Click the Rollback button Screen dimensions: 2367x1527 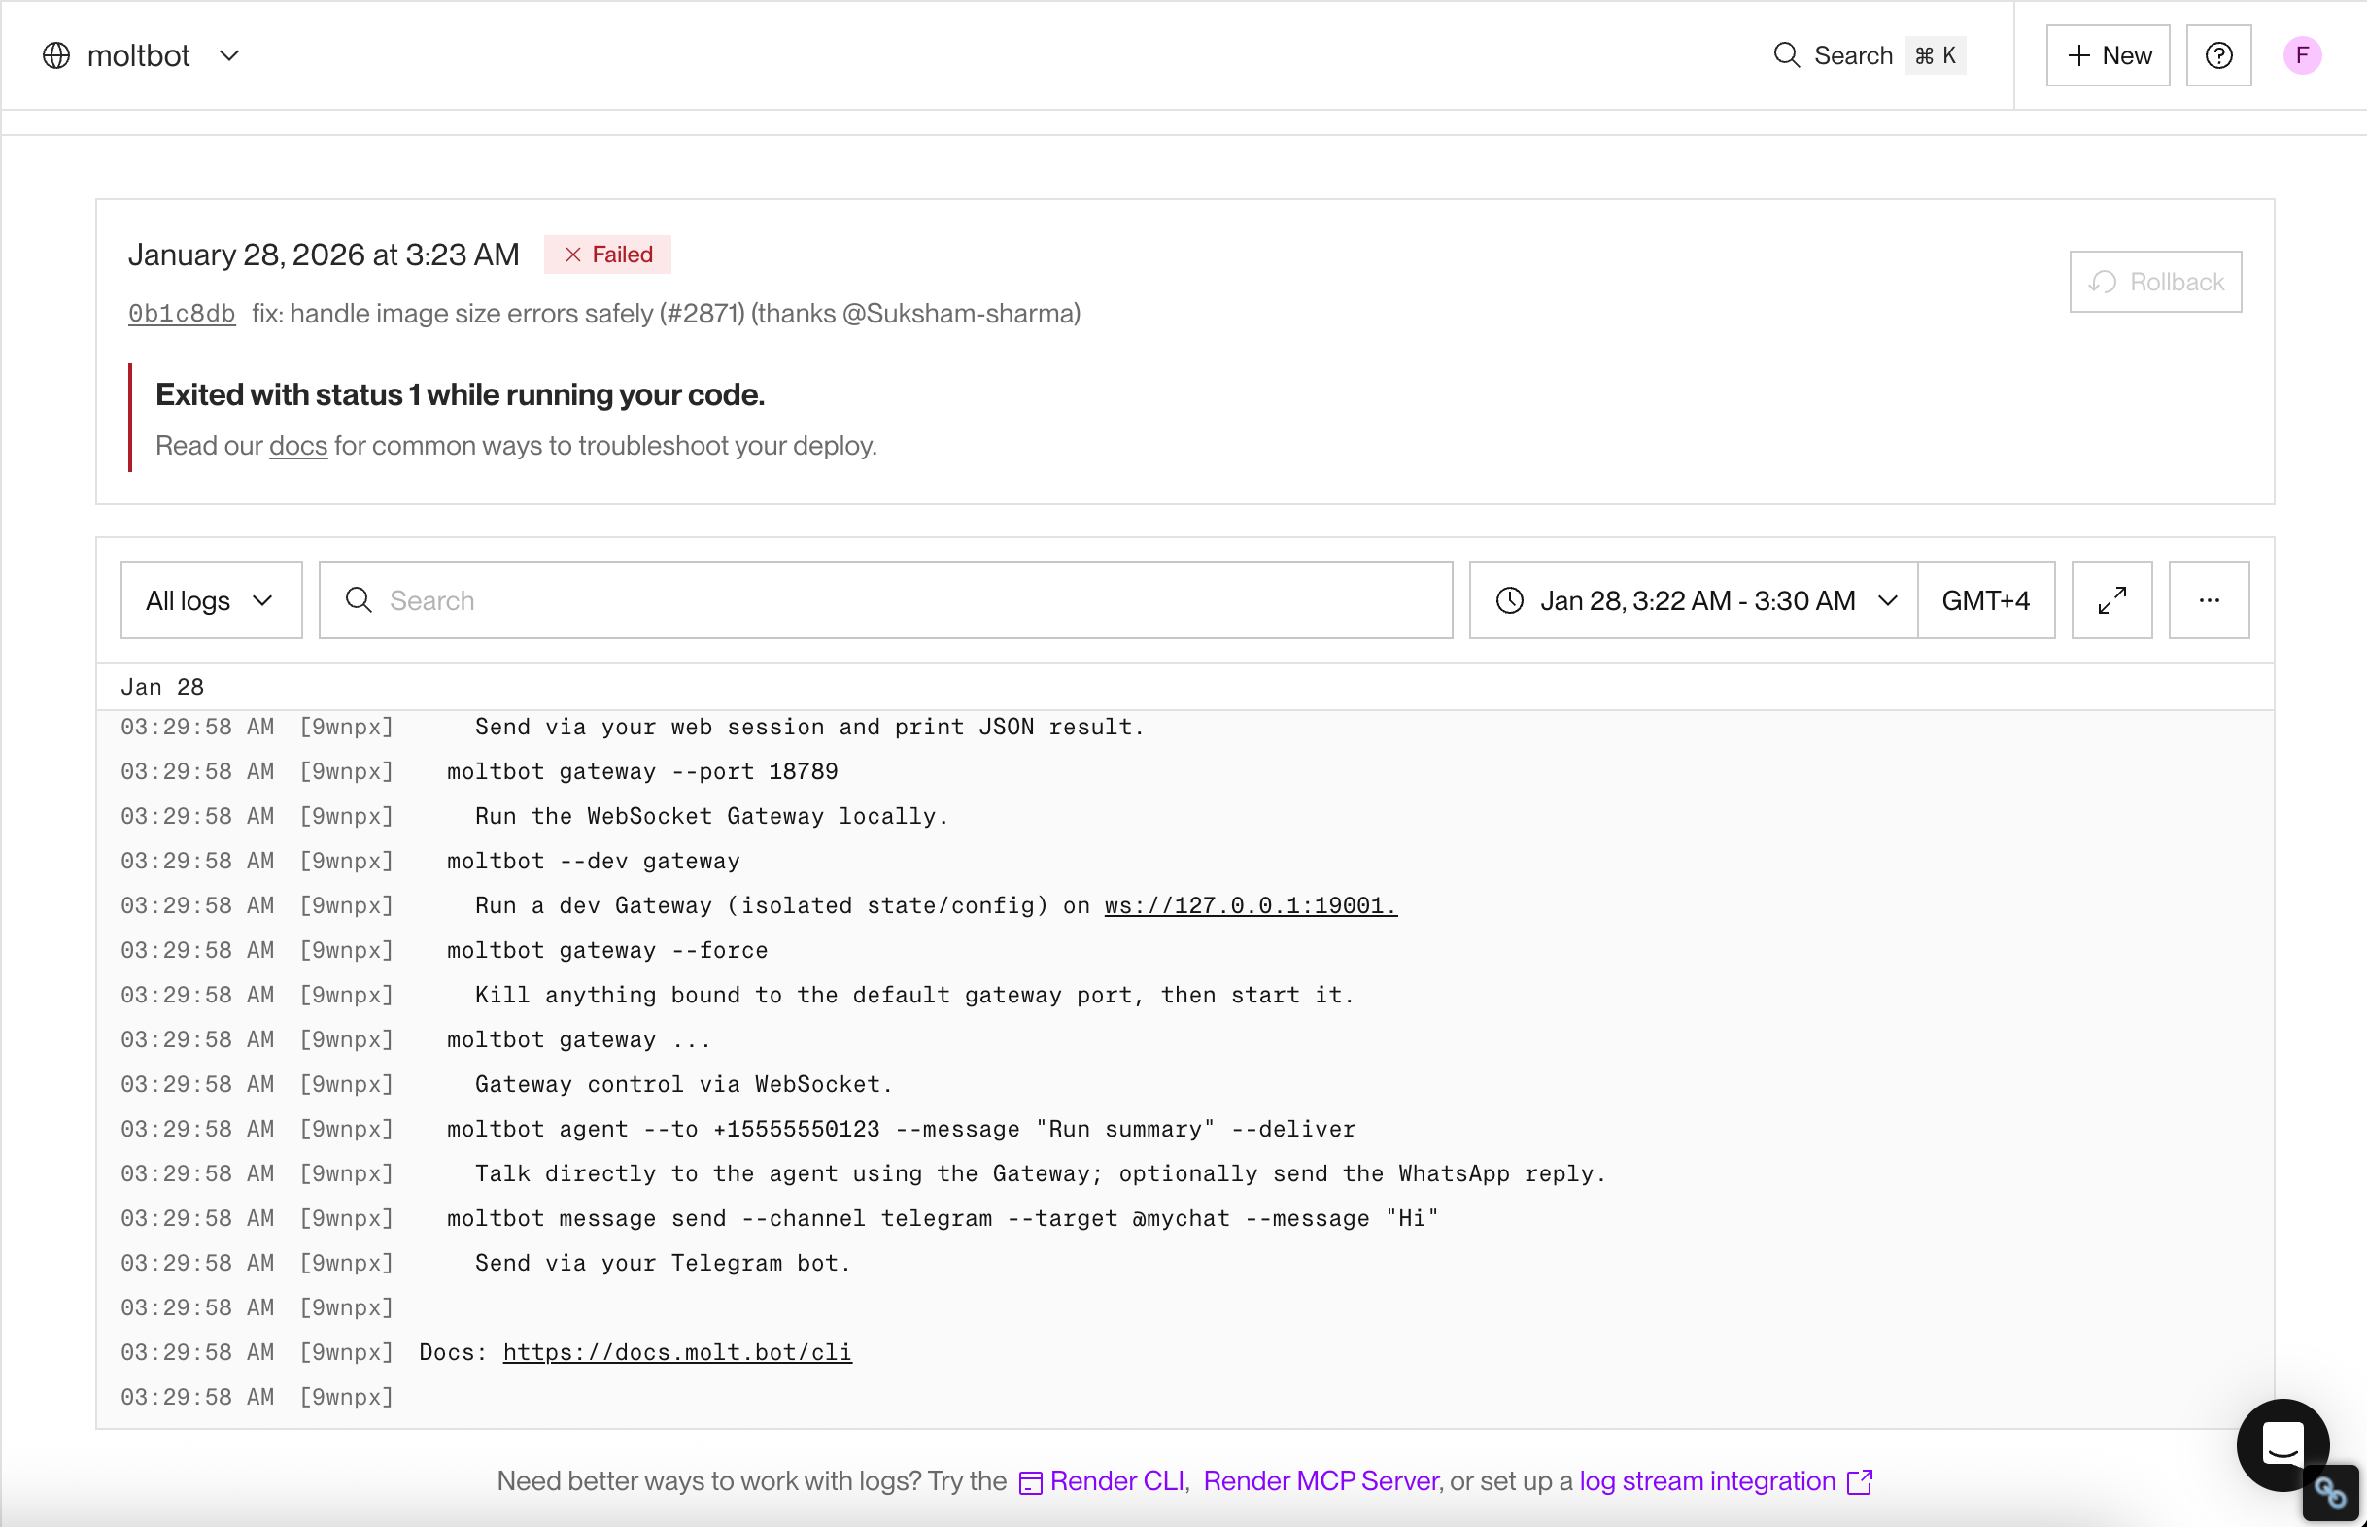pos(2155,282)
